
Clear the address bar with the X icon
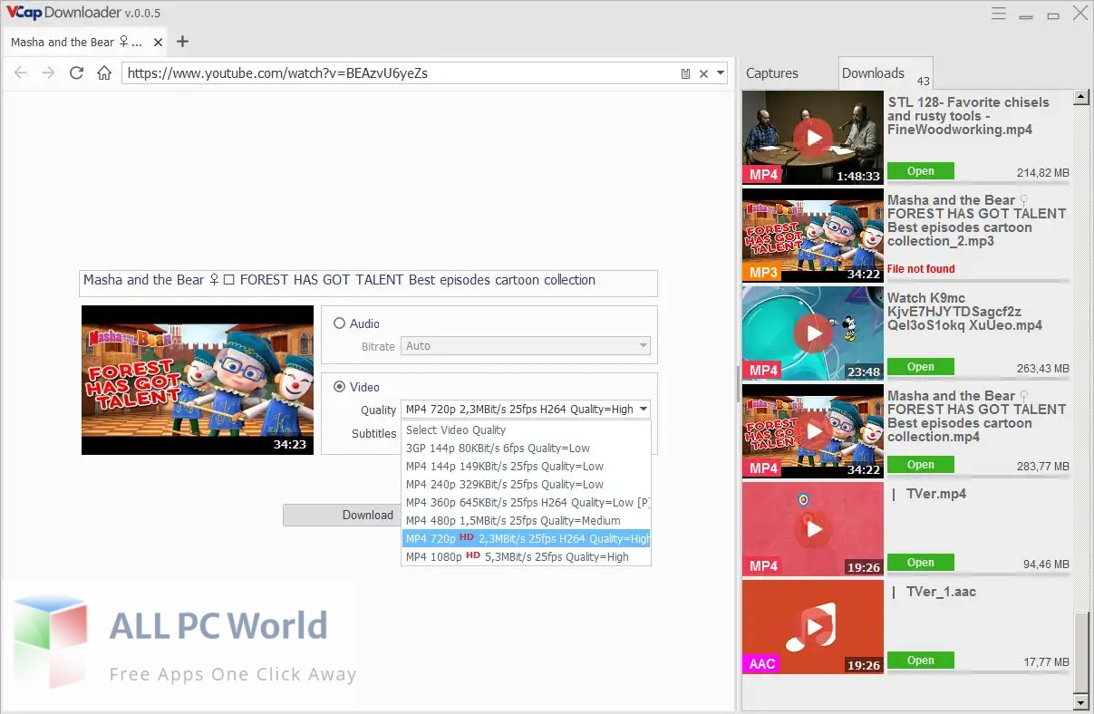[703, 73]
